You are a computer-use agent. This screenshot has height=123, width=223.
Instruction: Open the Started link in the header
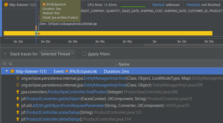pos(158,5)
